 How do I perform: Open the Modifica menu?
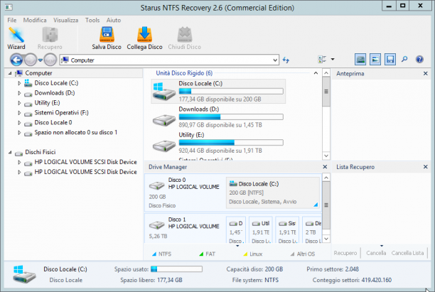tap(35, 20)
